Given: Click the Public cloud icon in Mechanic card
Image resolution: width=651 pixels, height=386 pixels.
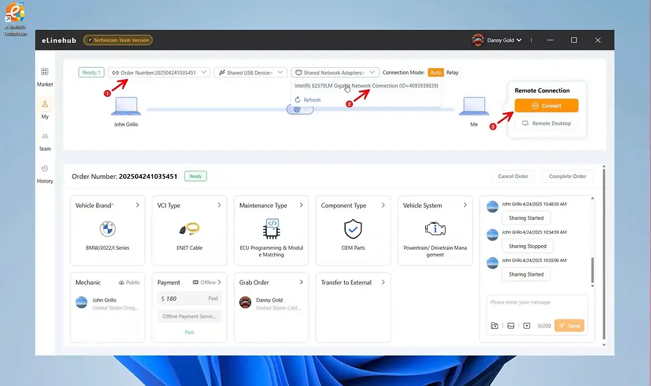Looking at the screenshot, I should click(121, 282).
